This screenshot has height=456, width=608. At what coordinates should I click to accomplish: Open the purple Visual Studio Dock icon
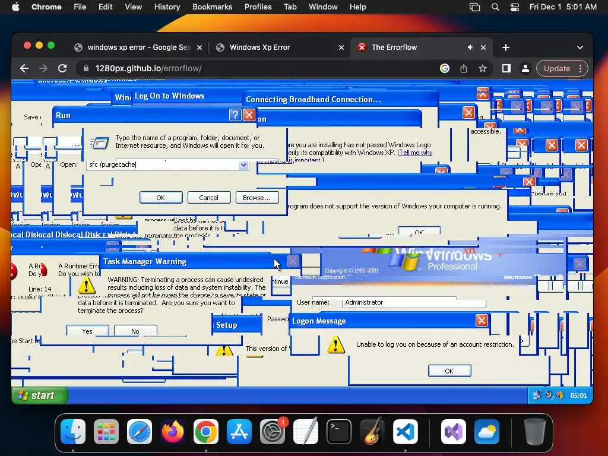pyautogui.click(x=454, y=432)
